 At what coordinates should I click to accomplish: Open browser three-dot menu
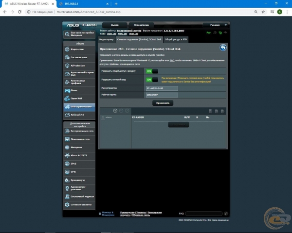click(287, 12)
